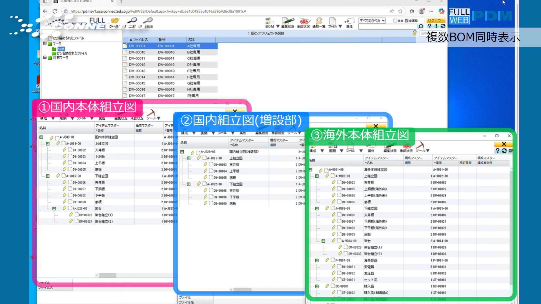The width and height of the screenshot is (541, 304).
Task: Click horizontal scrollbar in 国内本体組立図 window
Action: tap(108, 275)
